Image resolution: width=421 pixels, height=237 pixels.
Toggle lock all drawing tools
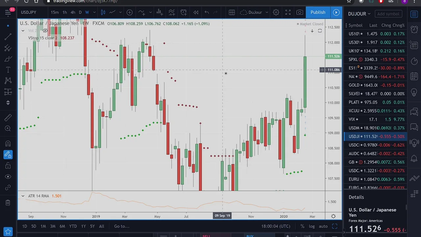[x=8, y=166]
